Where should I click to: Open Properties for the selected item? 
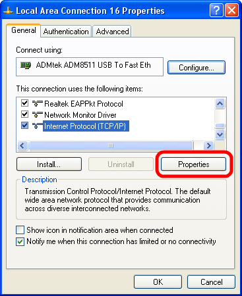point(193,164)
